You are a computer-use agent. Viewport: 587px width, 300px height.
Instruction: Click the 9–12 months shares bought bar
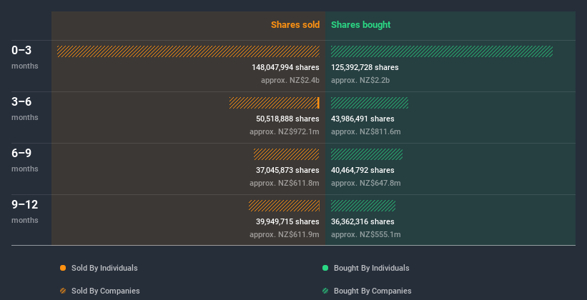pyautogui.click(x=363, y=206)
